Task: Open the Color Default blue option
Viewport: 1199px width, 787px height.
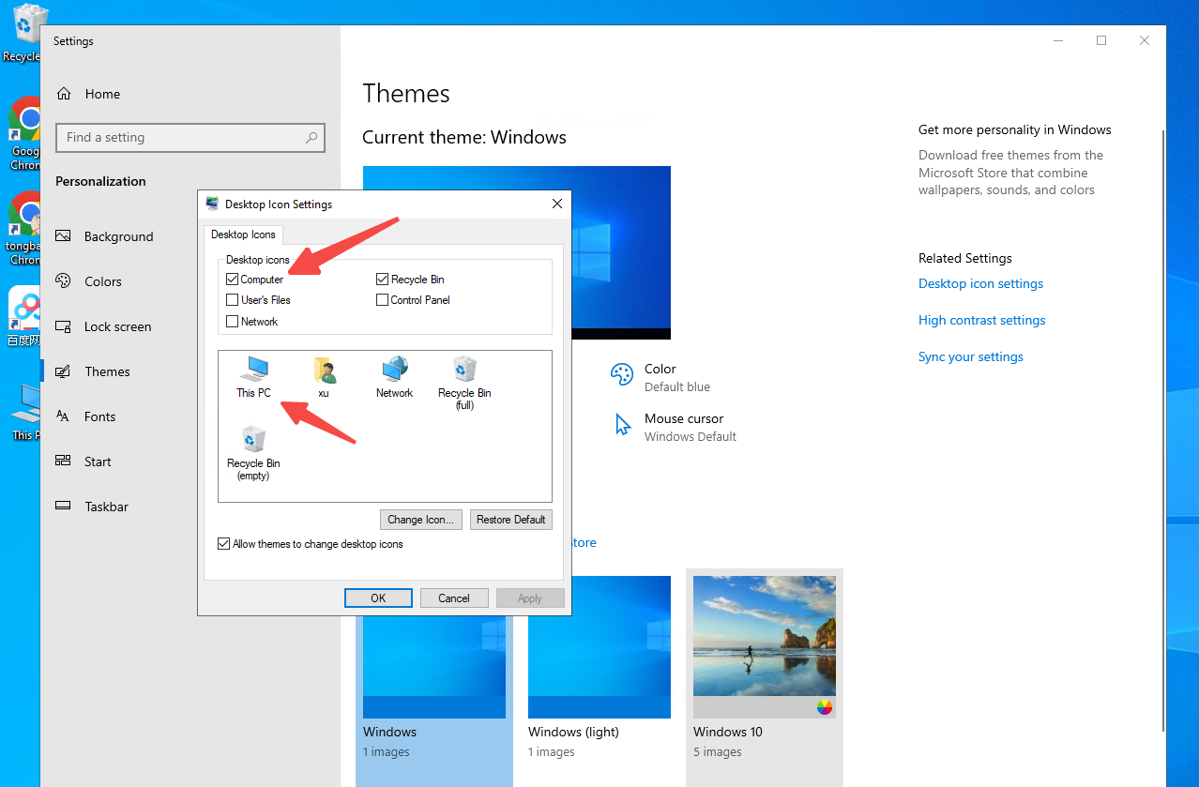Action: click(660, 377)
